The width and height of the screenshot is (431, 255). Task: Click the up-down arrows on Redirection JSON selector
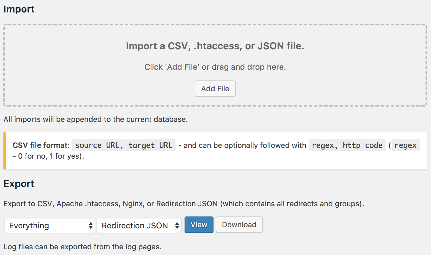click(177, 226)
